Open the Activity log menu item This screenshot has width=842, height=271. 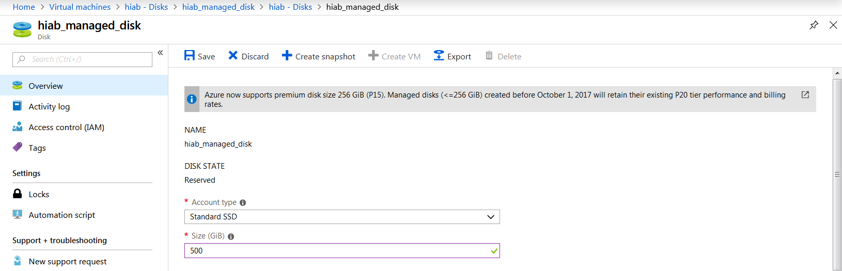[84, 106]
